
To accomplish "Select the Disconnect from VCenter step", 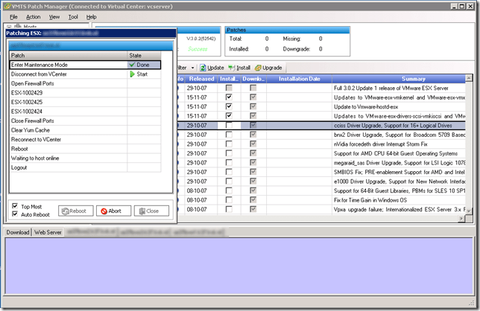I will 85,74.
